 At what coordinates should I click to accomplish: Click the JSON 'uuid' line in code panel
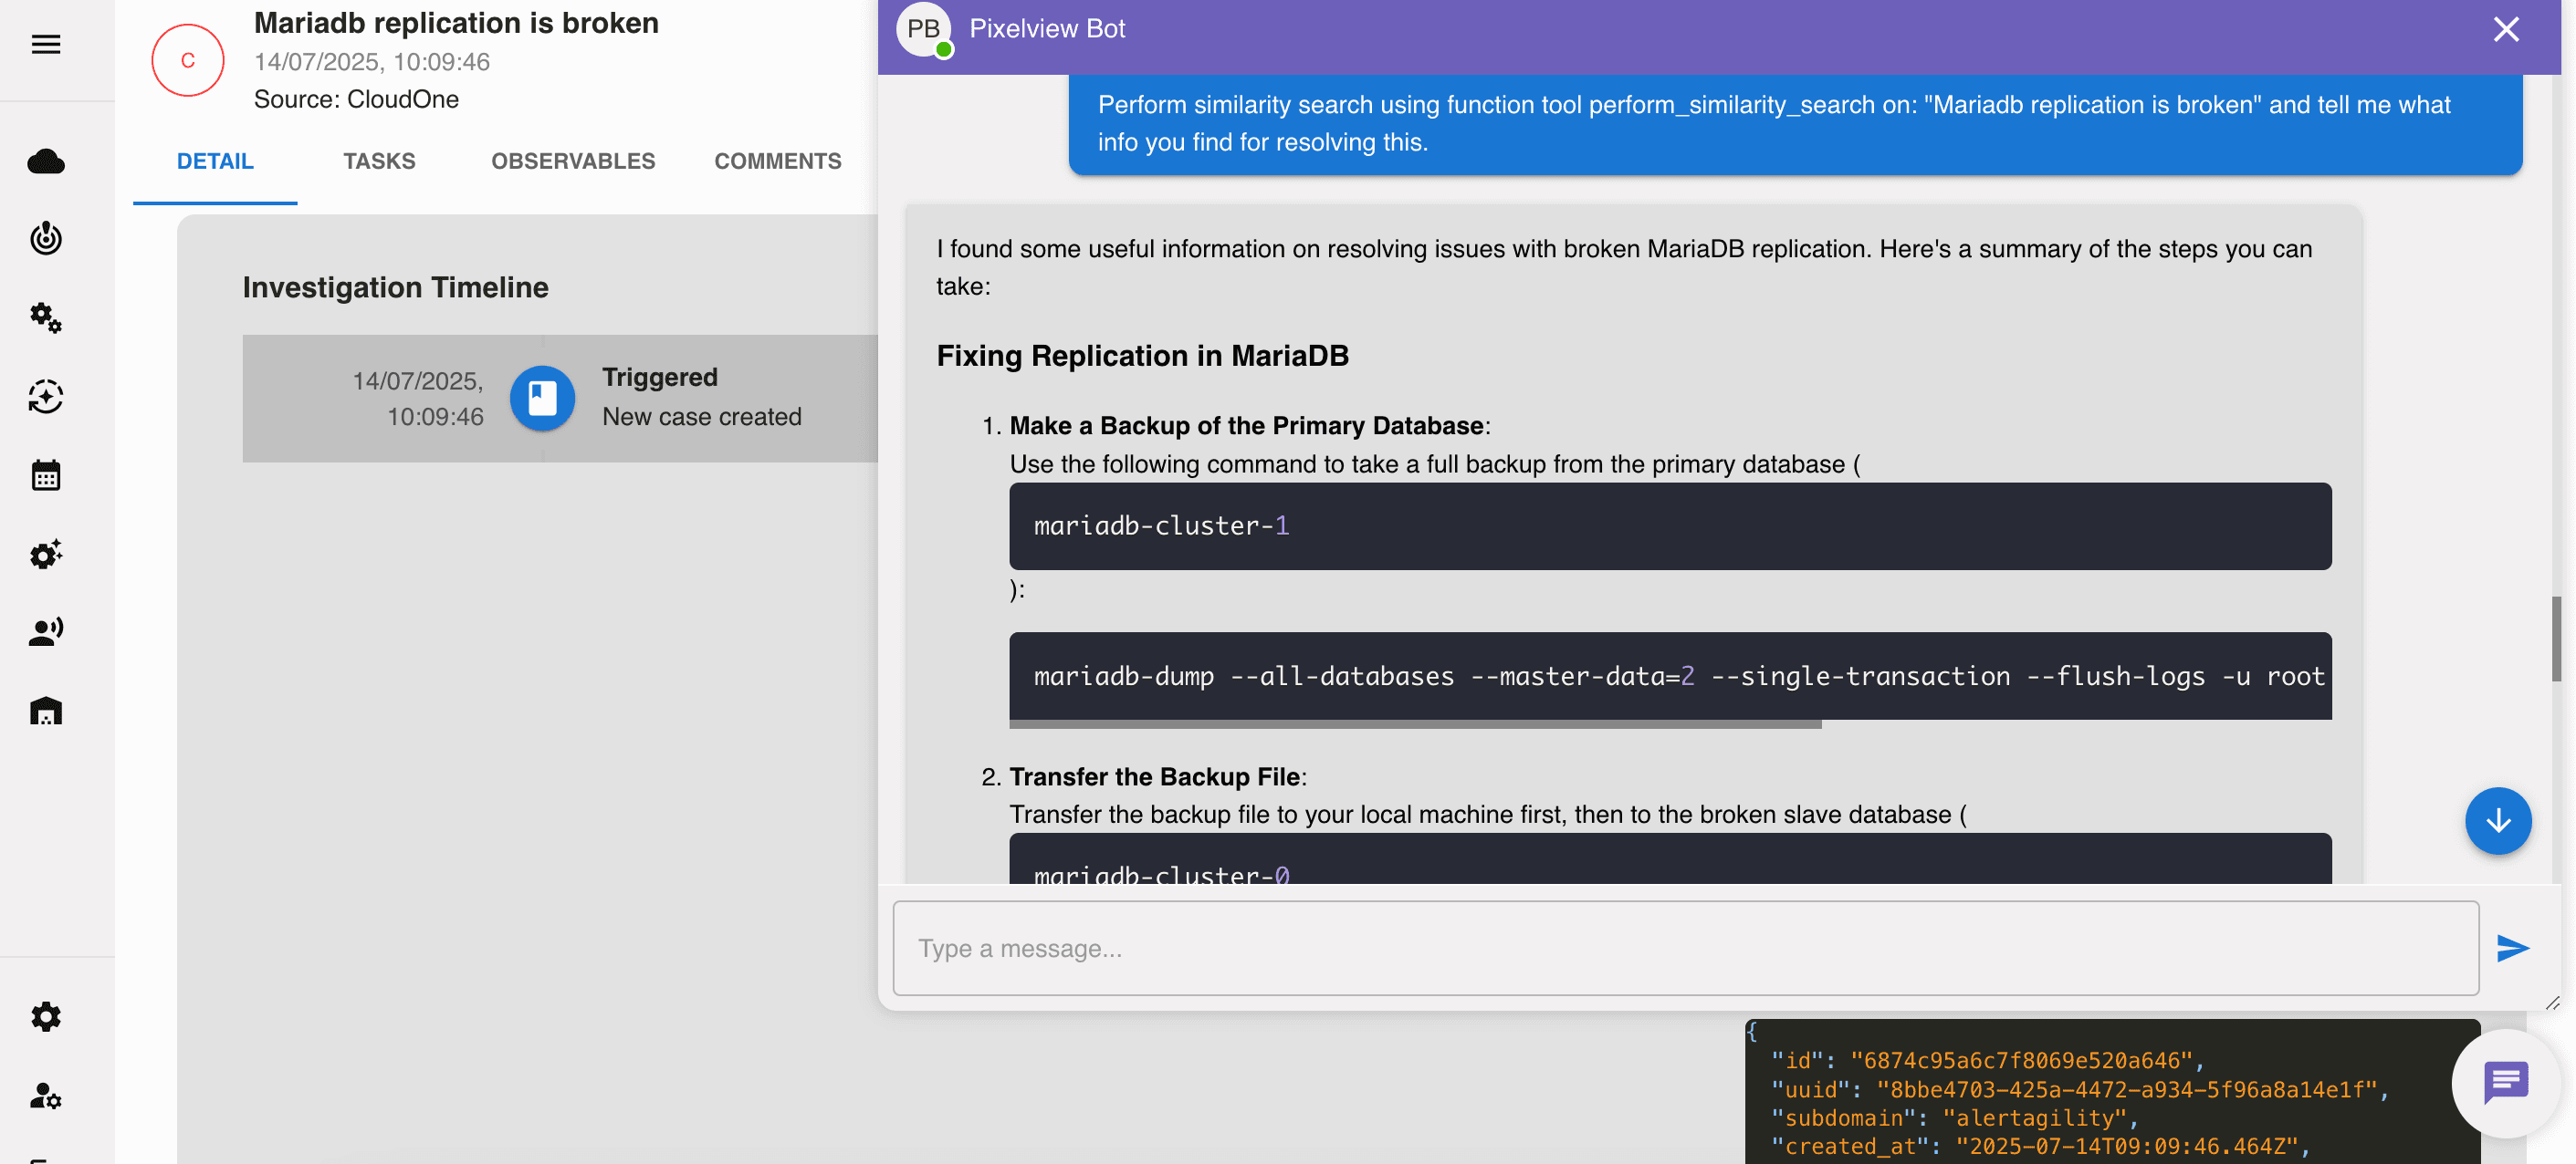tap(2080, 1089)
